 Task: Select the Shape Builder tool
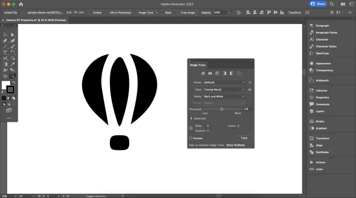(x=13, y=58)
